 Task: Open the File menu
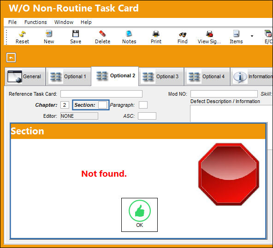tap(12, 22)
